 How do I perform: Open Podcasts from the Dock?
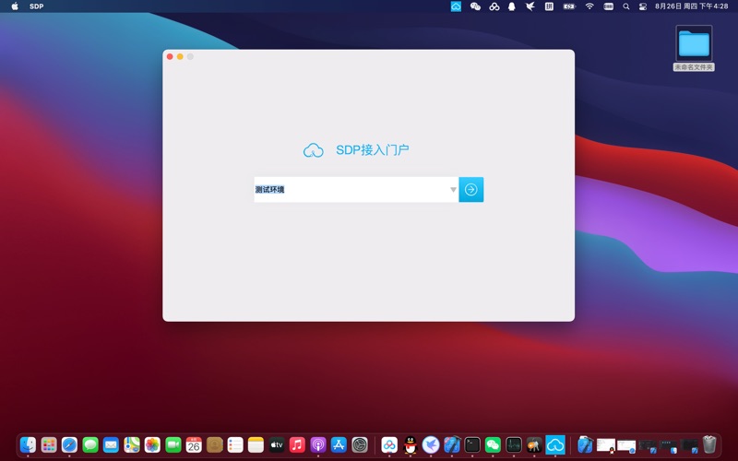317,444
